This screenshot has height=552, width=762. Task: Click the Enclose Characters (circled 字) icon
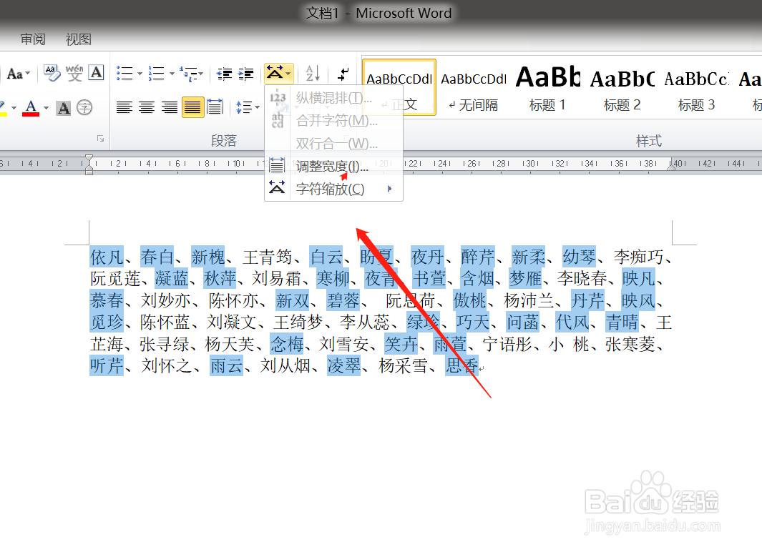coord(84,107)
